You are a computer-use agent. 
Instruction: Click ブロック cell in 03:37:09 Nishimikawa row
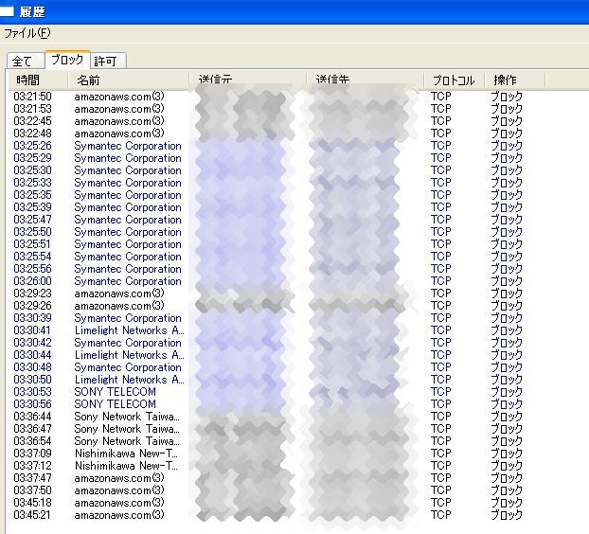[x=507, y=454]
